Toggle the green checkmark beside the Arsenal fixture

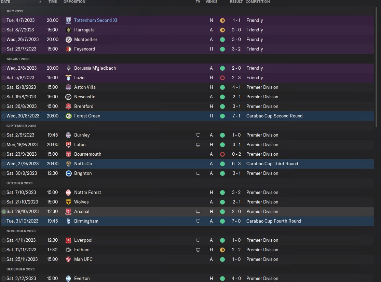point(4,212)
